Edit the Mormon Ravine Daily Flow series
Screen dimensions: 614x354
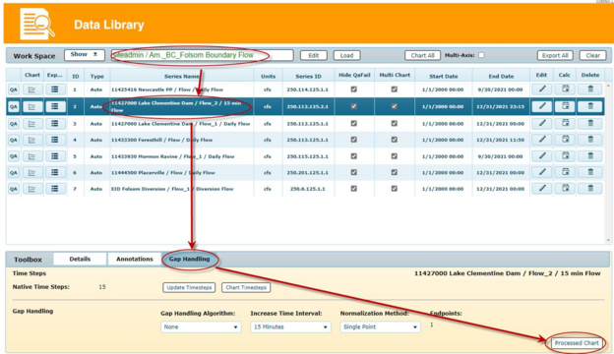coord(542,155)
